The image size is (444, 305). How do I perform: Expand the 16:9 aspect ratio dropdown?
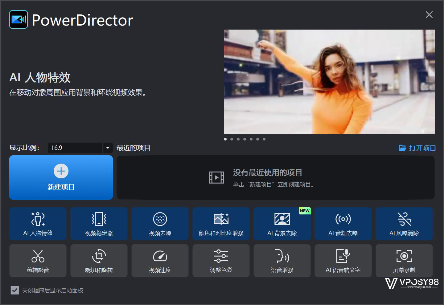108,148
